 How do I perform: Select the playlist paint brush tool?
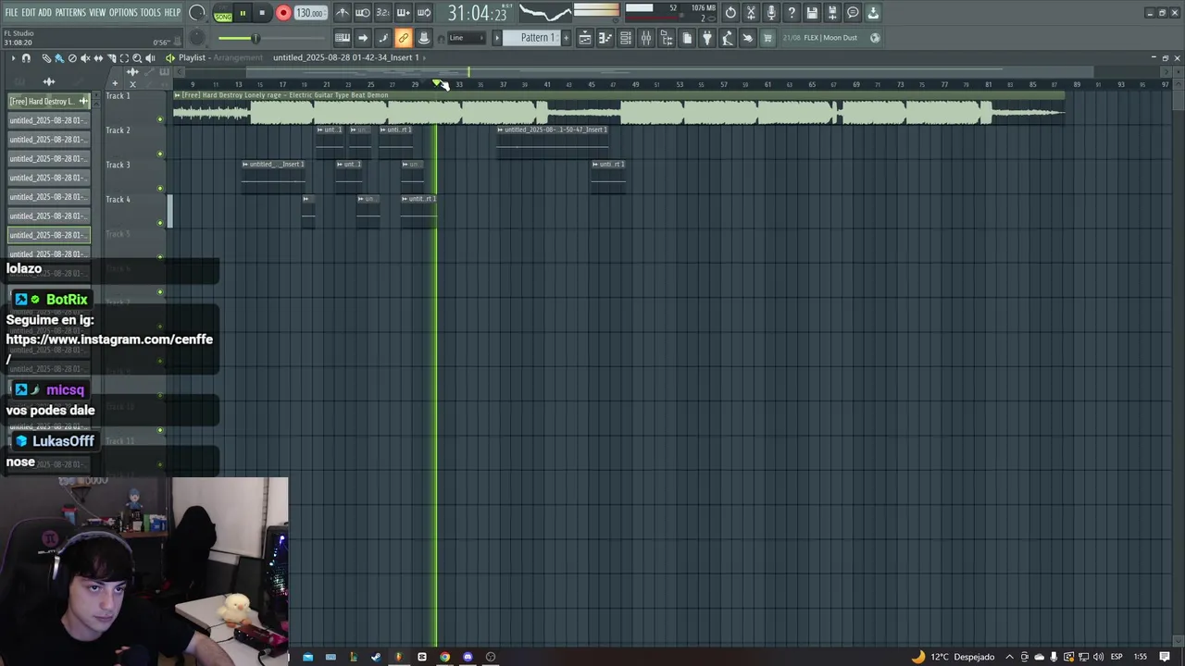point(59,58)
